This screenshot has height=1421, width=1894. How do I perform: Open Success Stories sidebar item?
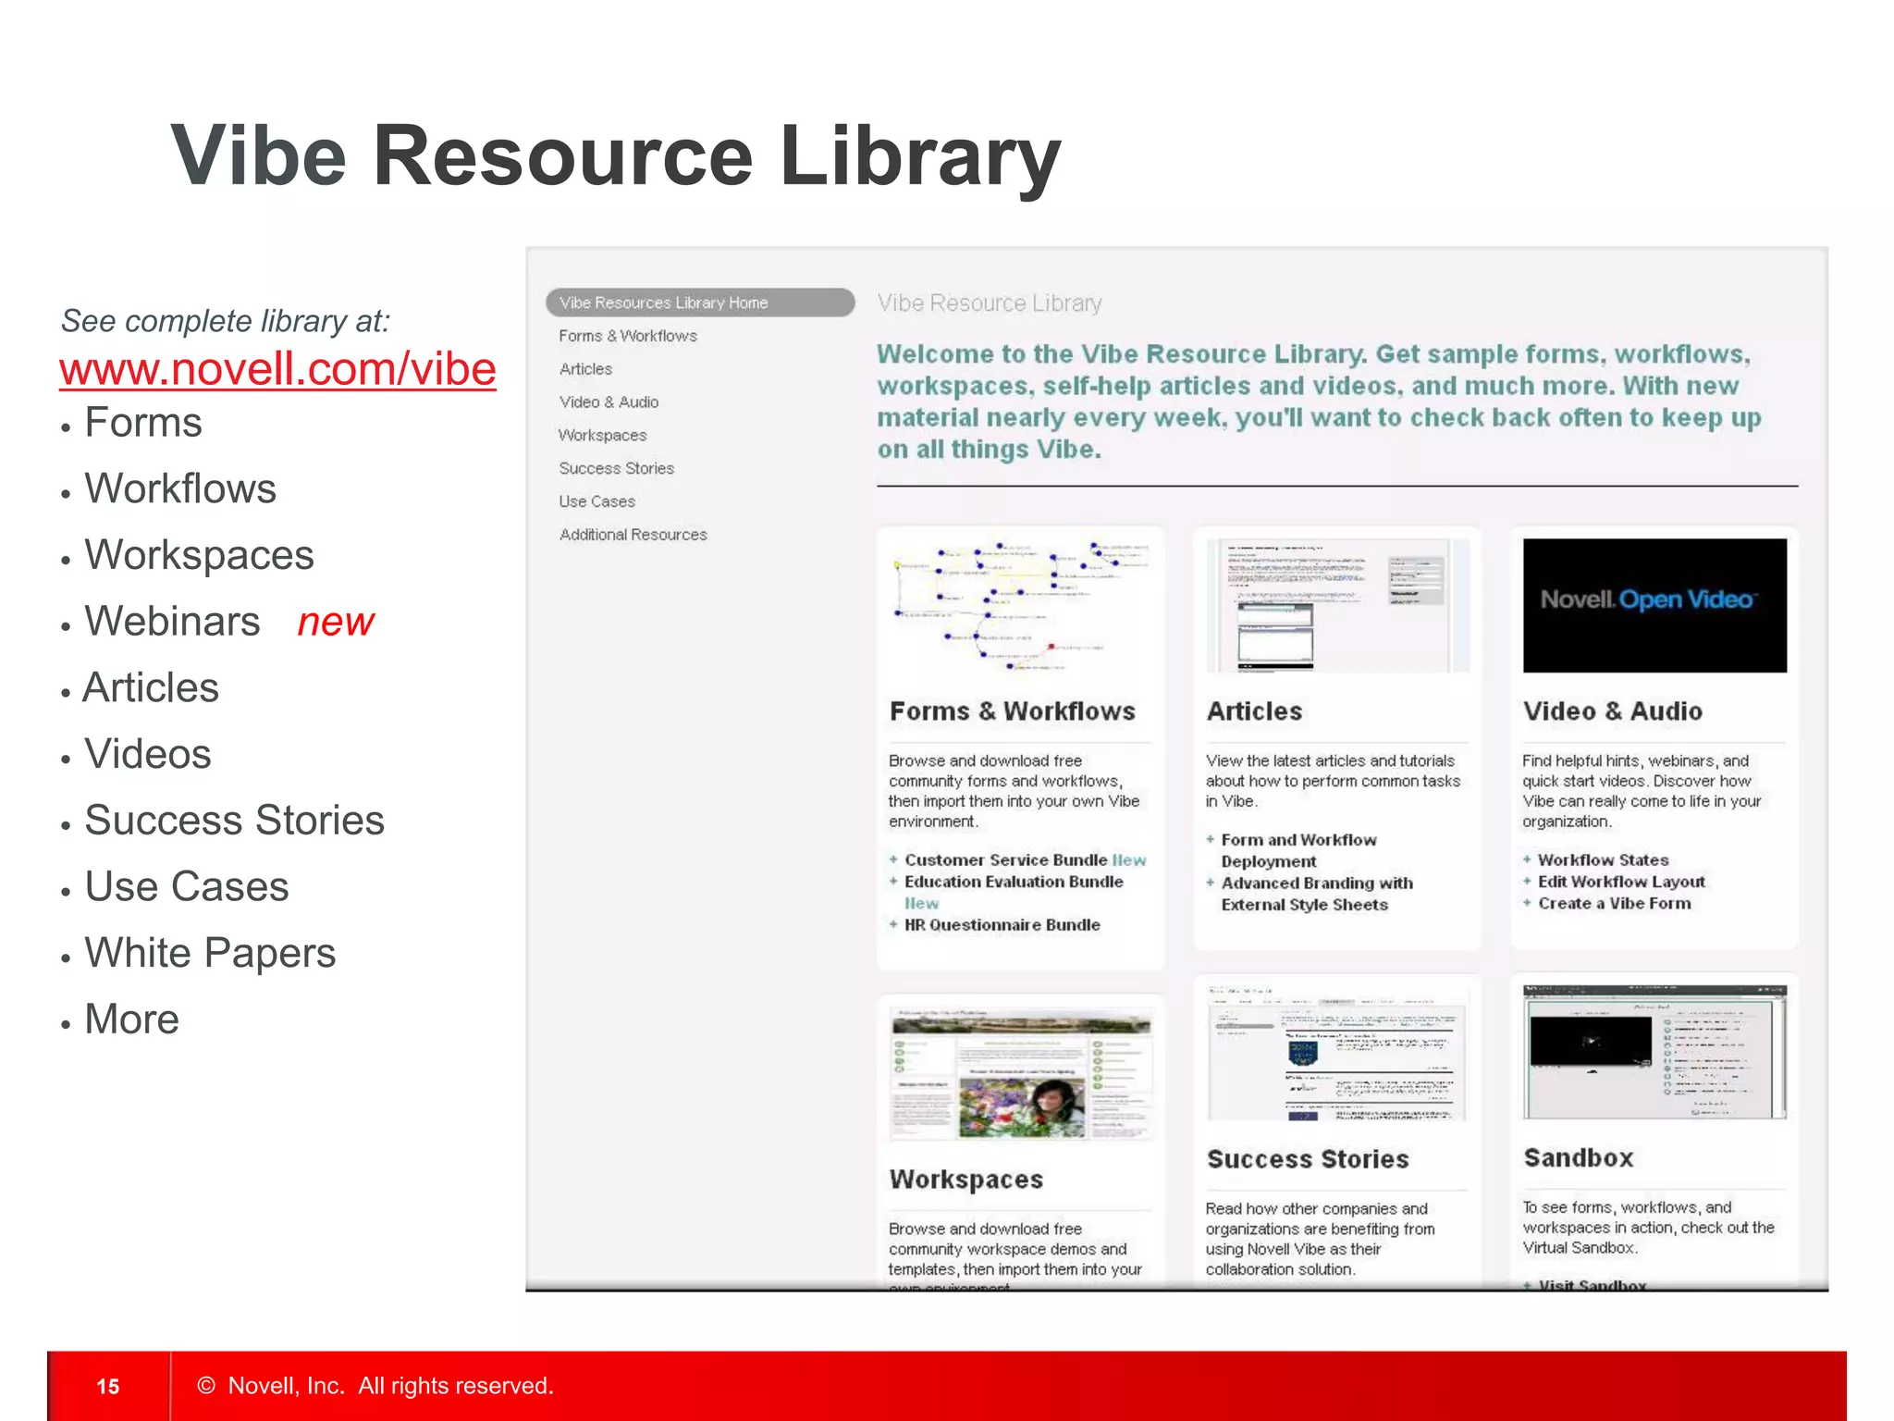(616, 469)
